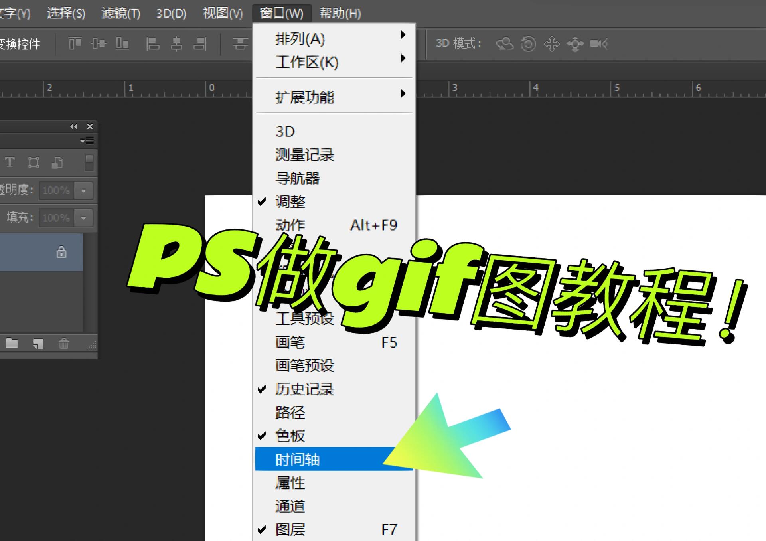766x541 pixels.
Task: Open the opacity 100% dropdown arrow
Action: point(83,190)
